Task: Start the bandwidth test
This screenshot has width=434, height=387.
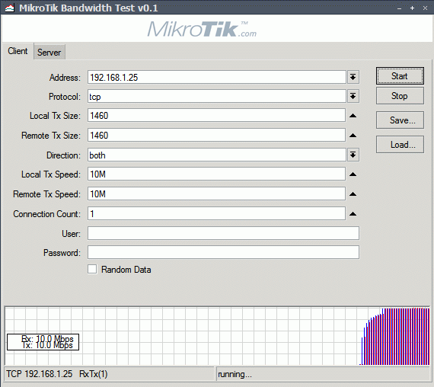Action: pyautogui.click(x=400, y=76)
